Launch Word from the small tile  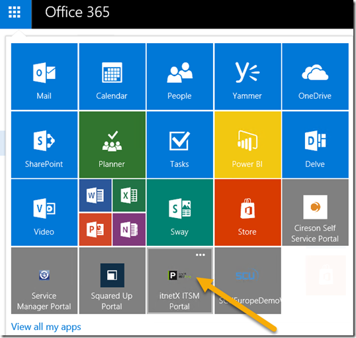pos(95,196)
